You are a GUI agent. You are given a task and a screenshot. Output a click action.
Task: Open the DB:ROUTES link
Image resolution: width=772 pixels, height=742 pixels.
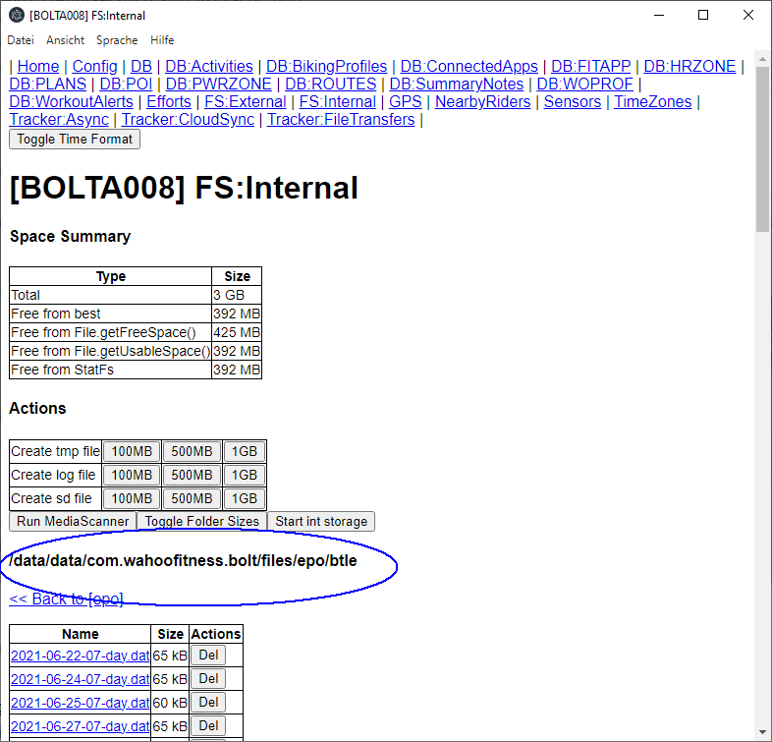(330, 84)
